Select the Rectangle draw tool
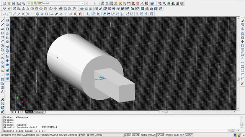The height and width of the screenshot is (137, 245). click(x=2, y=37)
